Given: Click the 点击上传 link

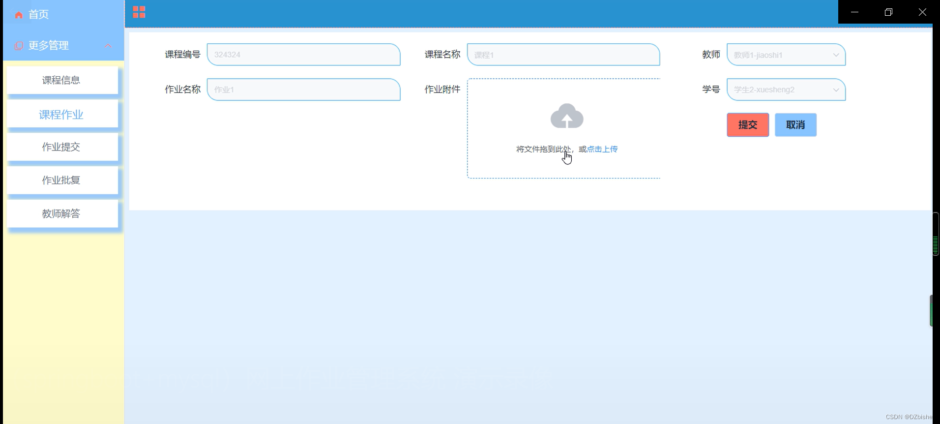Looking at the screenshot, I should tap(602, 149).
